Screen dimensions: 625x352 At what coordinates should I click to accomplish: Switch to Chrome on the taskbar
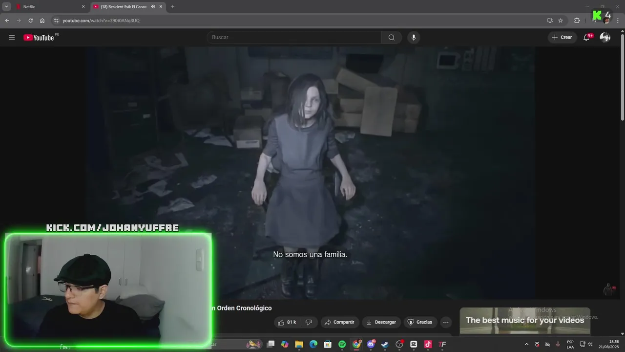[x=356, y=344]
